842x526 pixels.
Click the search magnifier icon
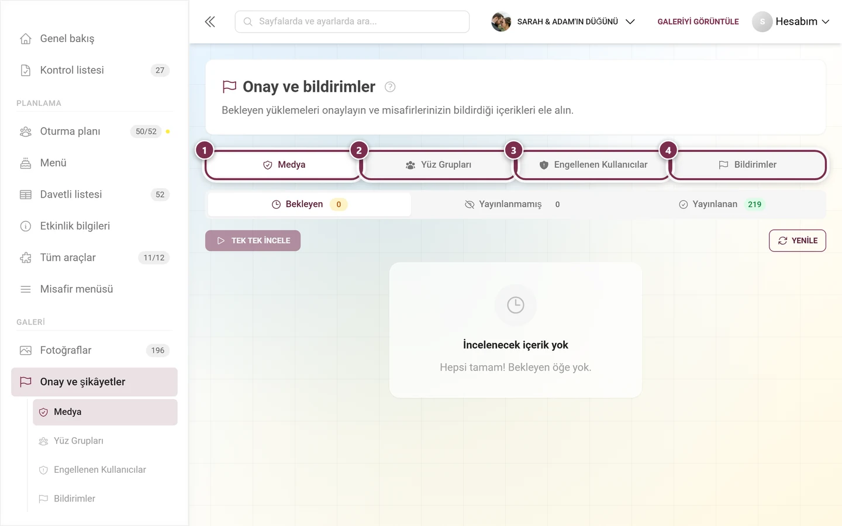click(248, 22)
